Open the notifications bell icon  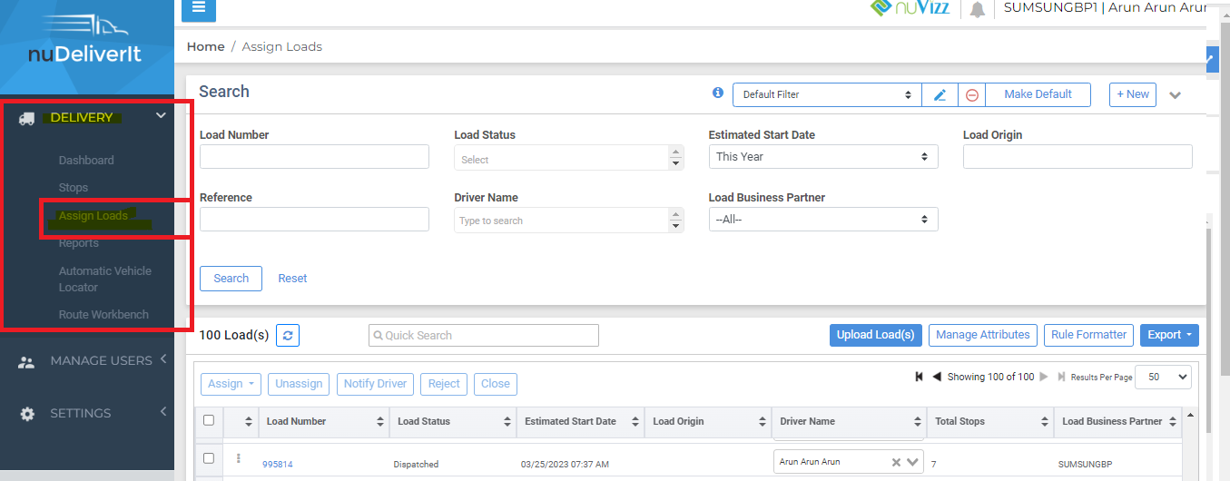coord(978,10)
